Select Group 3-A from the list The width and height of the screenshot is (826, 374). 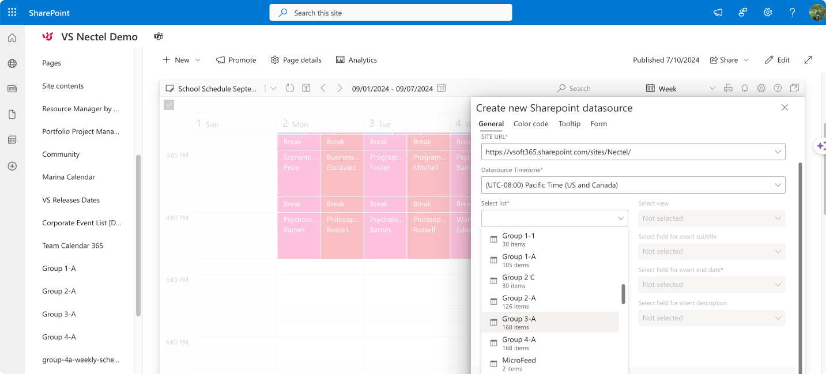(550, 322)
